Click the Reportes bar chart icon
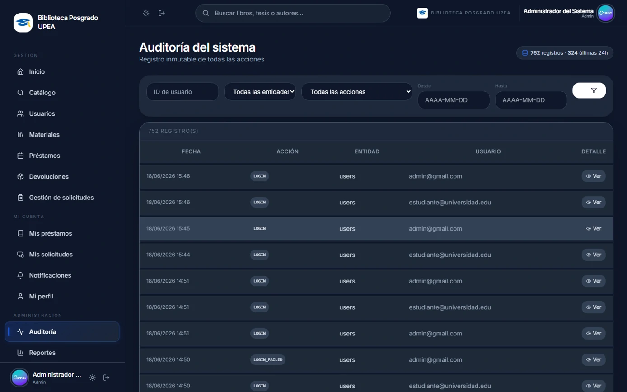Screen dimensions: 627x392 coord(20,353)
